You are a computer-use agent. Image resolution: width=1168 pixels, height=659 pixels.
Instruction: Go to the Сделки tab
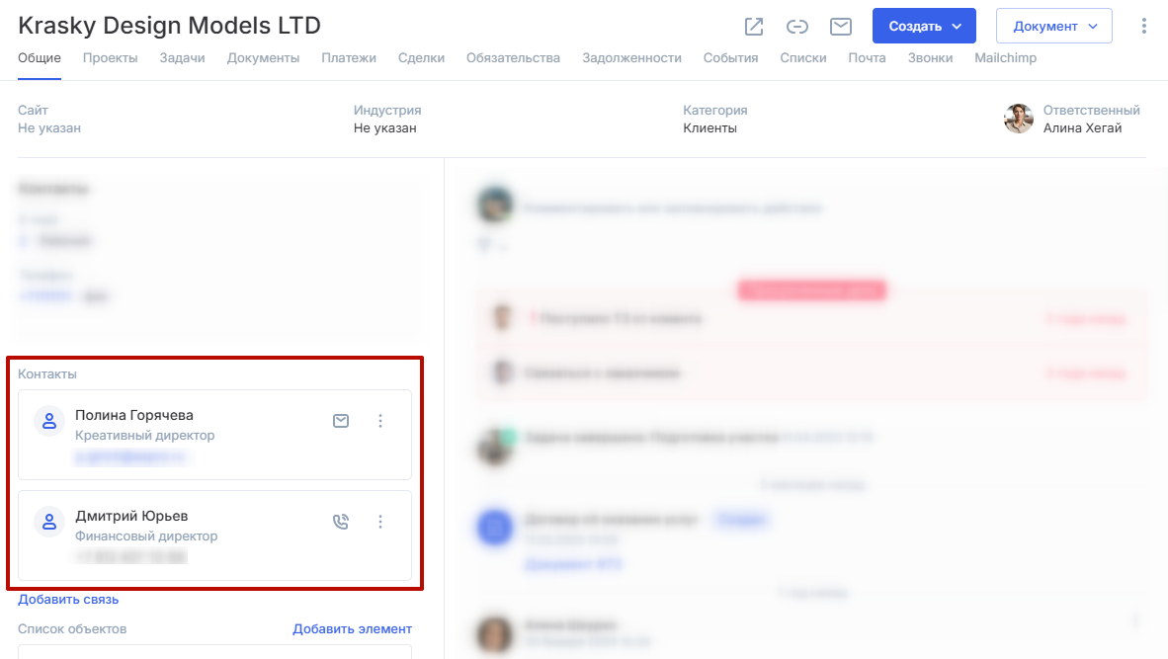[x=421, y=58]
